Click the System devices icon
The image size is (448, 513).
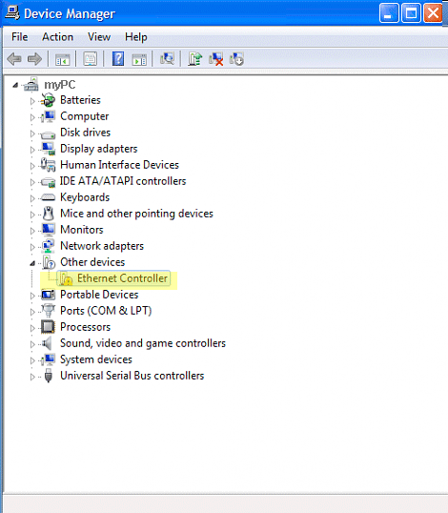pyautogui.click(x=49, y=359)
